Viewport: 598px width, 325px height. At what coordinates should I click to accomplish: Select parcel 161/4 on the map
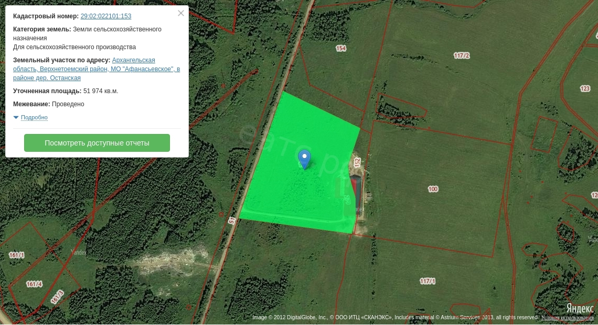(x=34, y=284)
